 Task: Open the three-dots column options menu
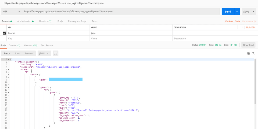[241, 27]
